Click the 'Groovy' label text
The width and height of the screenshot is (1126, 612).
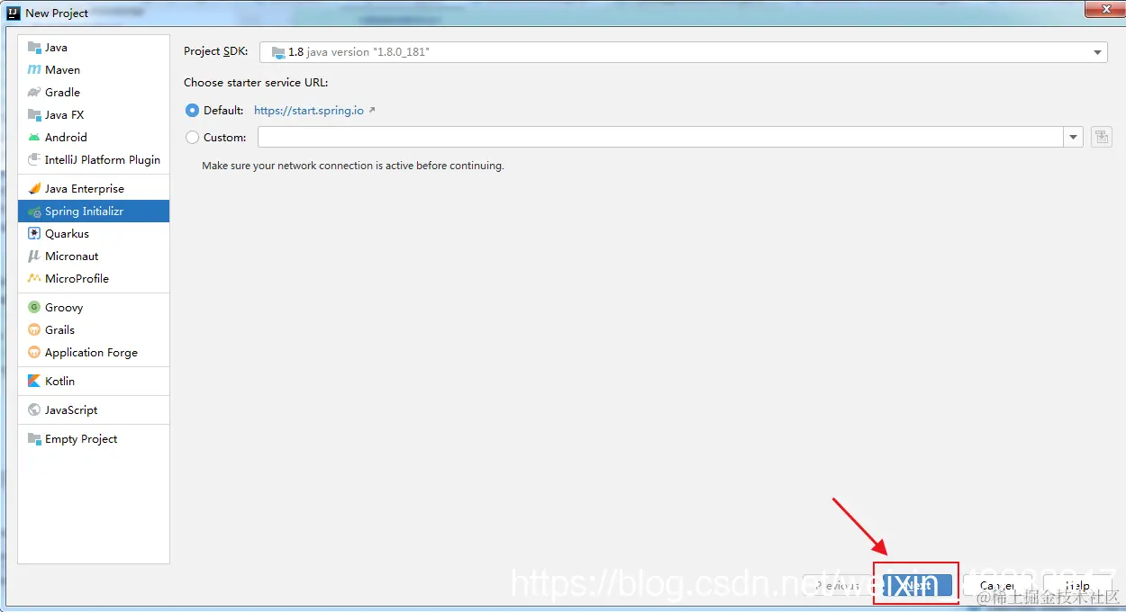[x=64, y=308]
